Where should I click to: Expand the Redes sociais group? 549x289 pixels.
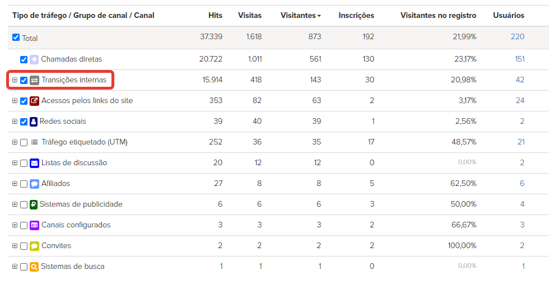click(15, 122)
